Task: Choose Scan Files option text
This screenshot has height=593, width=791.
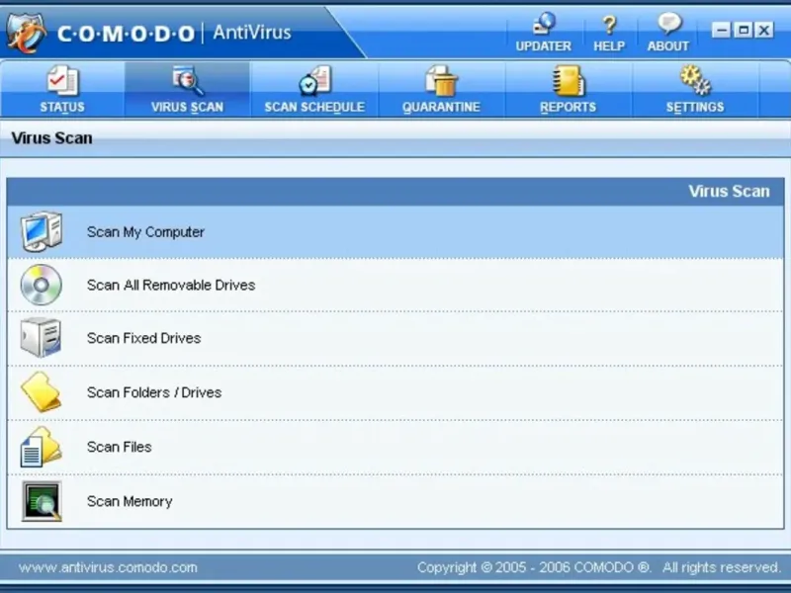Action: click(x=119, y=447)
